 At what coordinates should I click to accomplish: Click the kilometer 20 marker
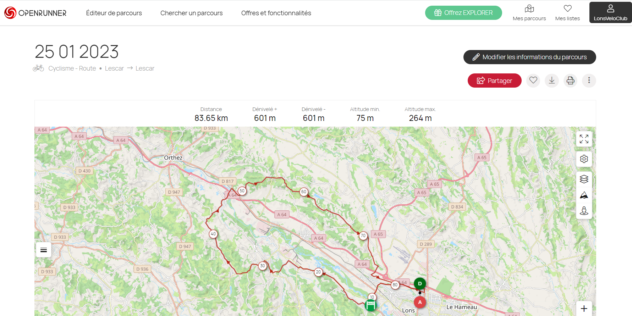[318, 272]
